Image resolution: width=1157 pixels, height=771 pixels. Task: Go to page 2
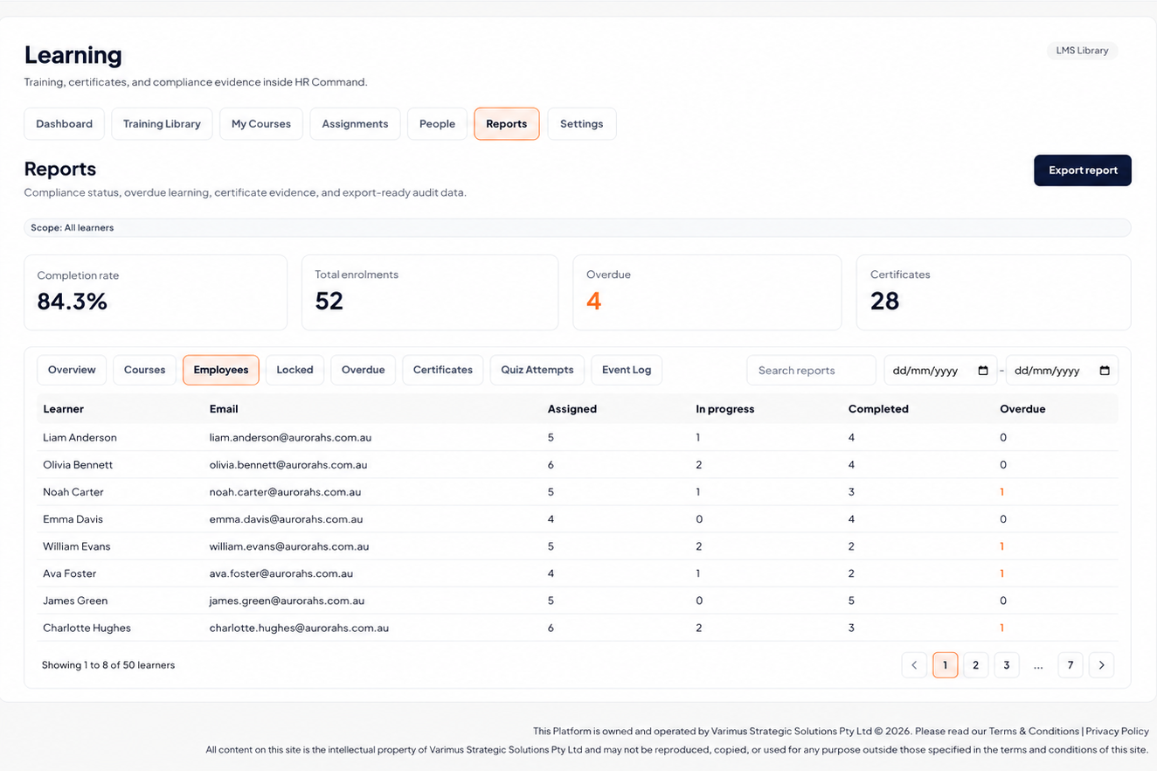coord(976,665)
